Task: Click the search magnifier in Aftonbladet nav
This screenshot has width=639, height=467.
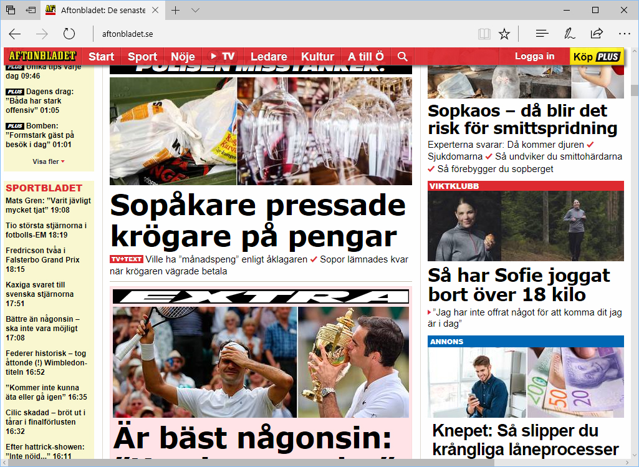Action: [x=402, y=56]
